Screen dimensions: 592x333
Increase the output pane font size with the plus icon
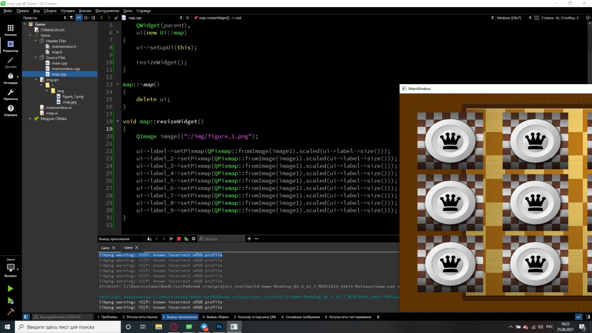(x=249, y=239)
